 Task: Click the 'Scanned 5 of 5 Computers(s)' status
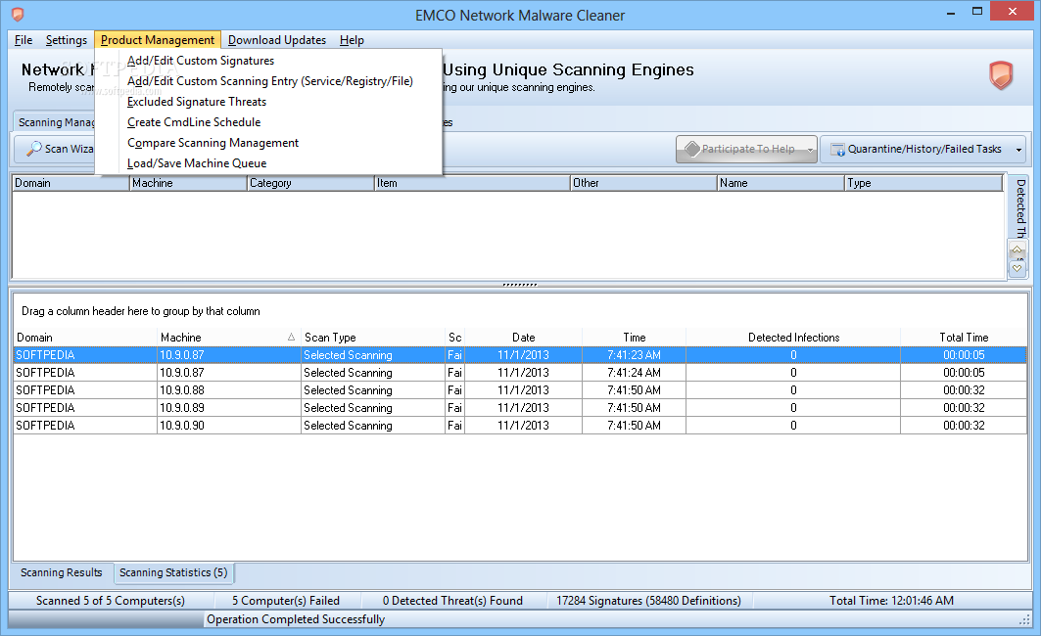pyautogui.click(x=111, y=600)
